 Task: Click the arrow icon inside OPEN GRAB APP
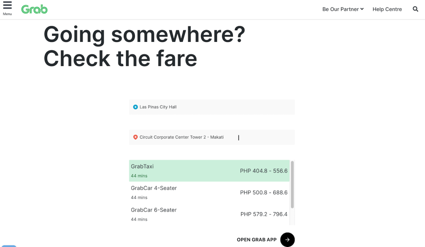coord(287,240)
